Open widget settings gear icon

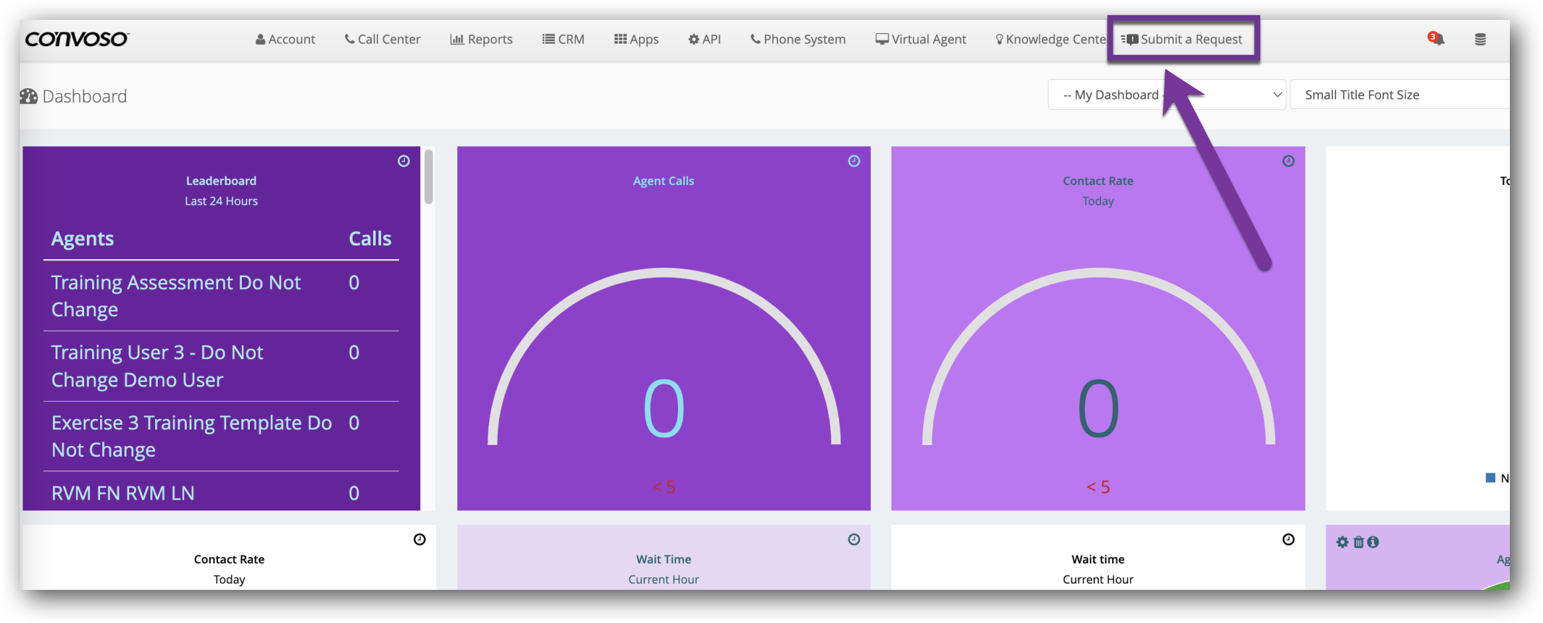[1342, 542]
